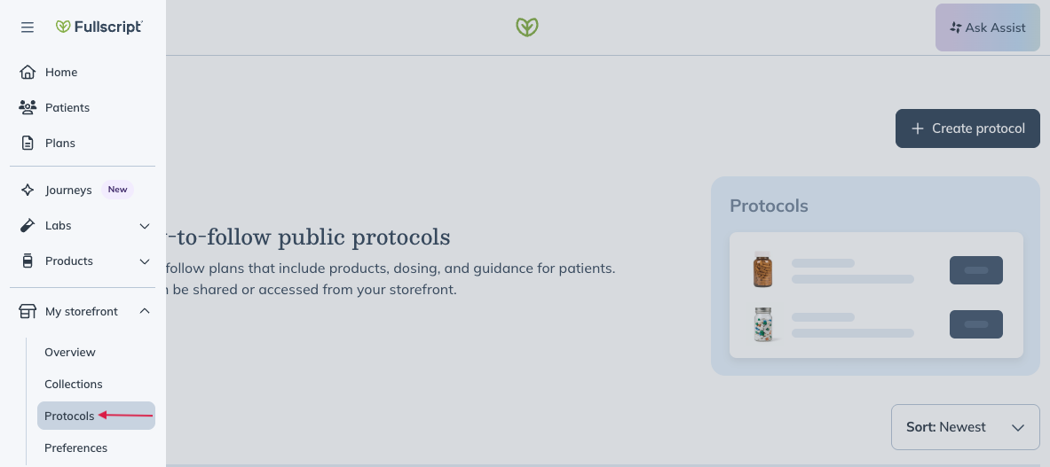Expand the Labs chevron
Image resolution: width=1050 pixels, height=467 pixels.
pyautogui.click(x=145, y=227)
